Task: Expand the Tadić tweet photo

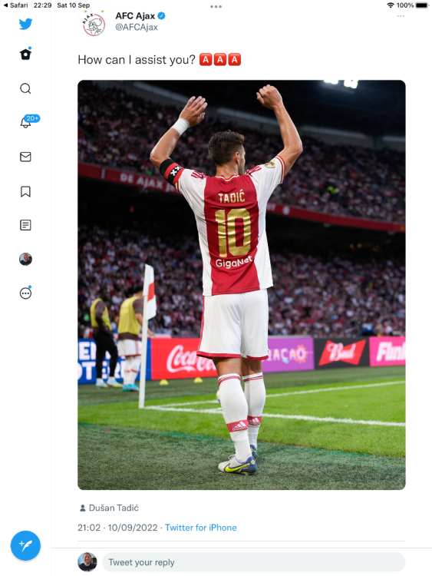Action: tap(242, 285)
